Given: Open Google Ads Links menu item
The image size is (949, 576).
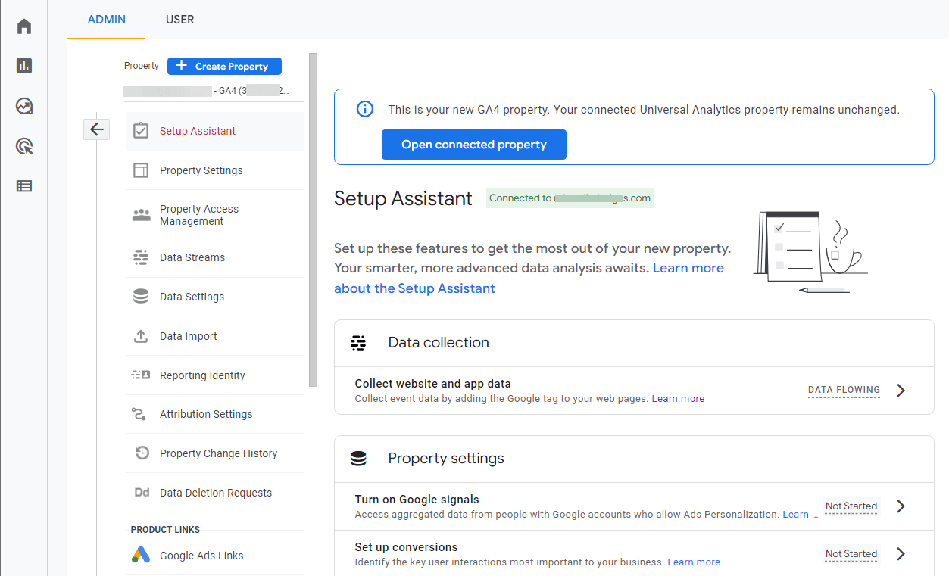Looking at the screenshot, I should (x=215, y=556).
